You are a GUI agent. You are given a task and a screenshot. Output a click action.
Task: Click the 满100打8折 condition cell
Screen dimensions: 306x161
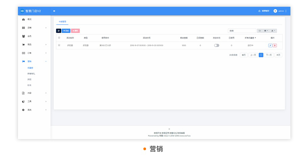105,45
